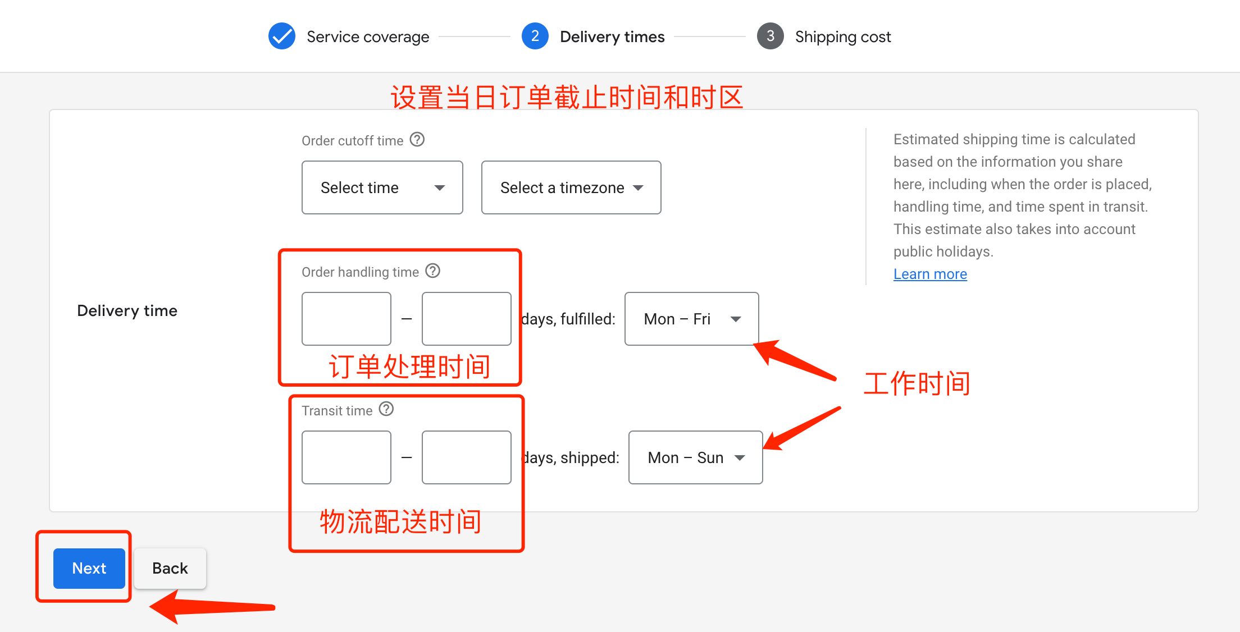Click the step 3 circle icon

click(770, 36)
